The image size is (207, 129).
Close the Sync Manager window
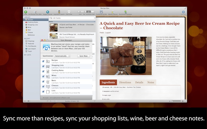(x=42, y=40)
